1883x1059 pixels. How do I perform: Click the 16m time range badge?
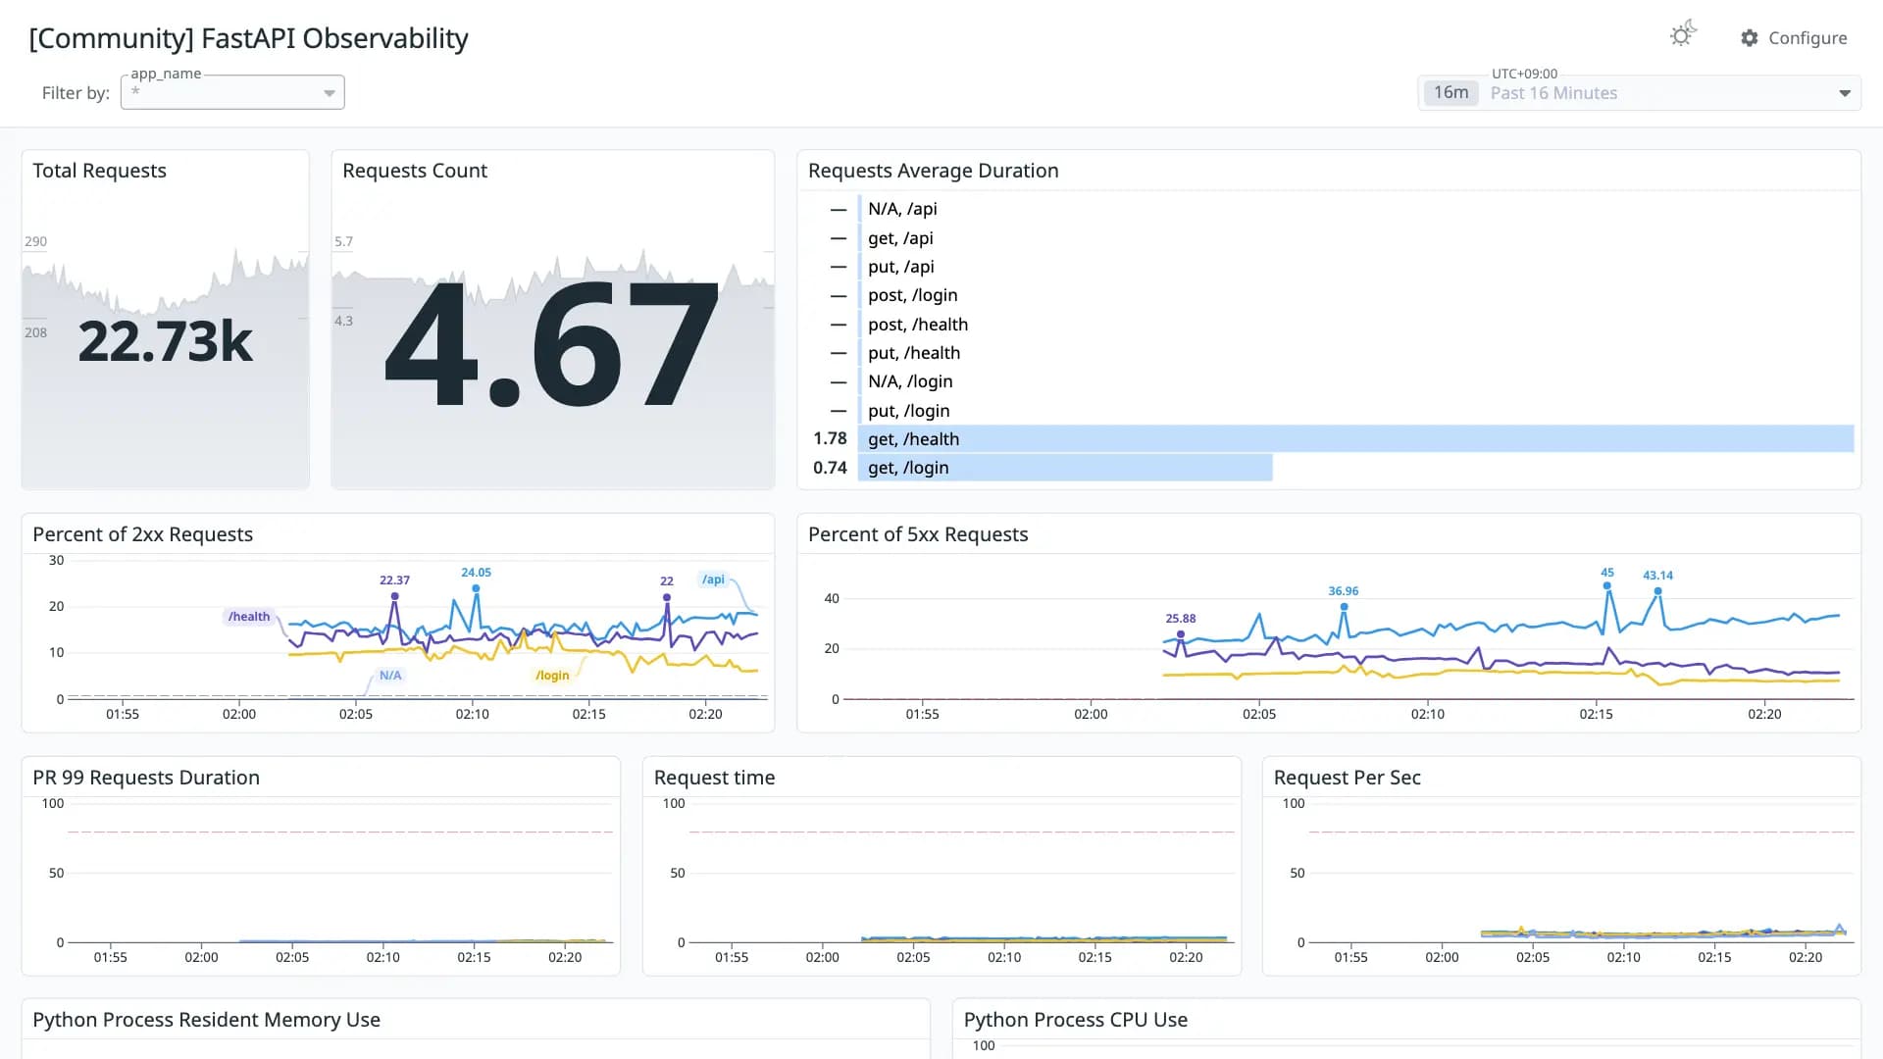pyautogui.click(x=1450, y=92)
